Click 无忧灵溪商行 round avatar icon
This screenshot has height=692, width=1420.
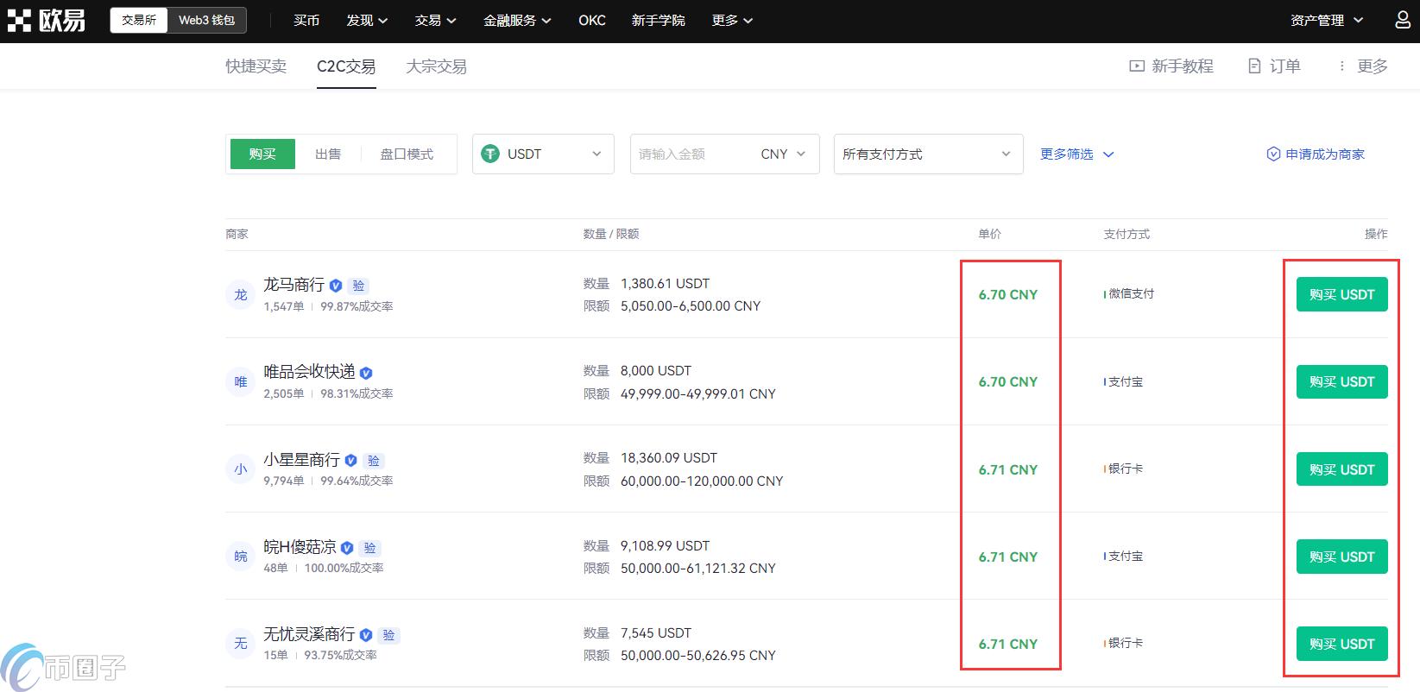(x=241, y=644)
